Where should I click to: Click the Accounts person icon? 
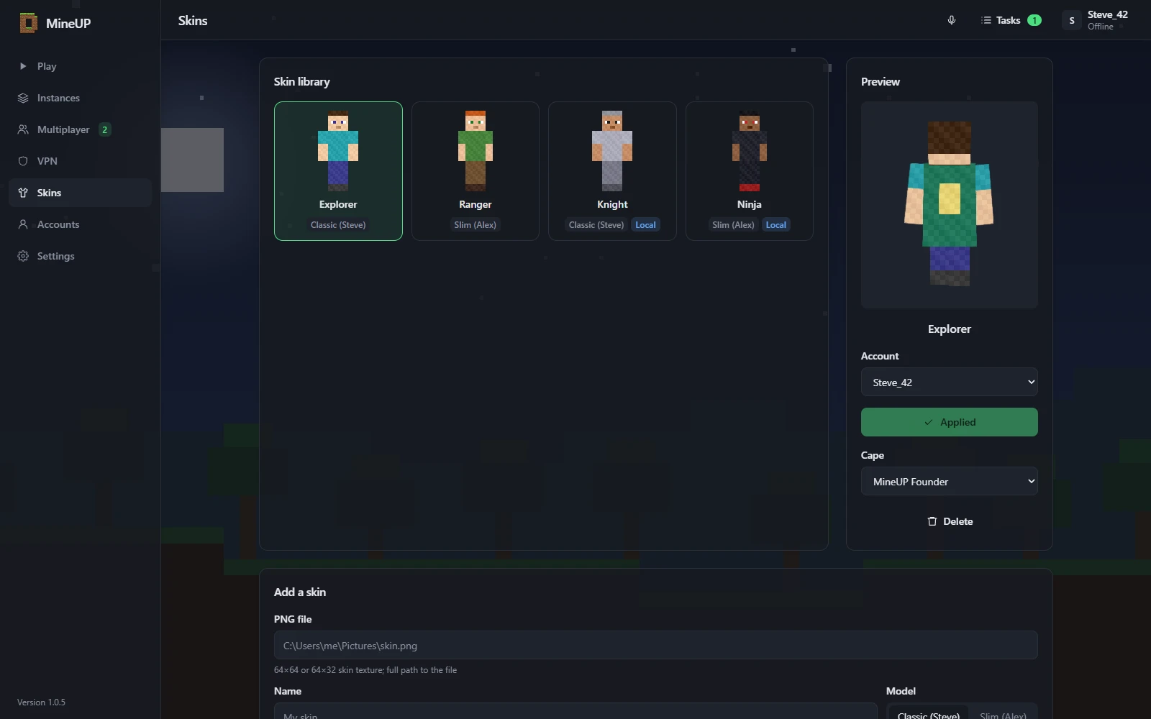(x=23, y=224)
